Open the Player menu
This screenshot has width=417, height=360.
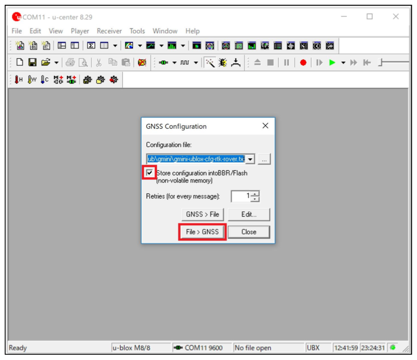(80, 31)
